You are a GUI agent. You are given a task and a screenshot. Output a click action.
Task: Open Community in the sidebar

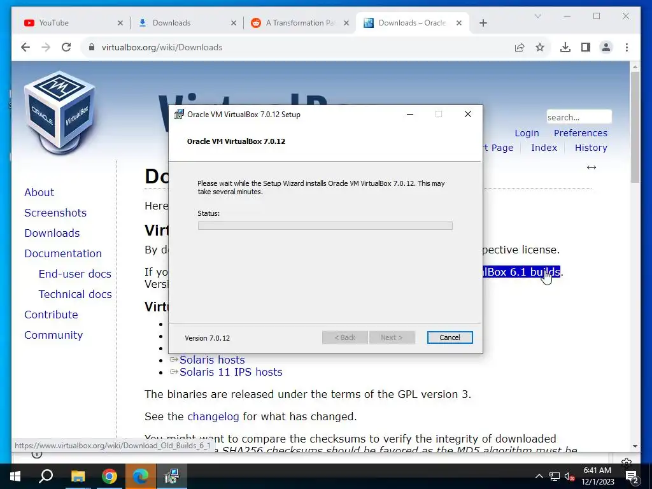53,335
